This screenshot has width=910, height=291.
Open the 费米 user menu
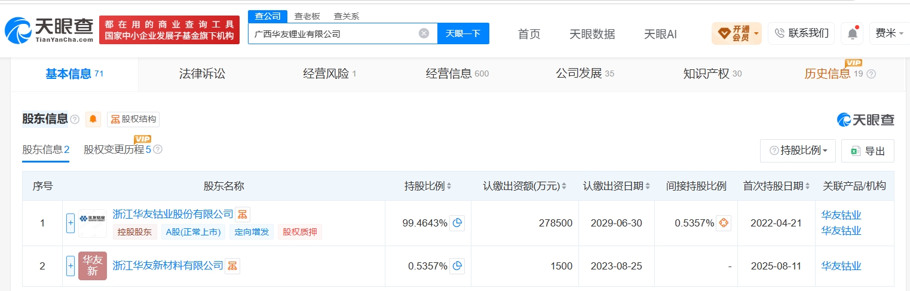(x=890, y=33)
